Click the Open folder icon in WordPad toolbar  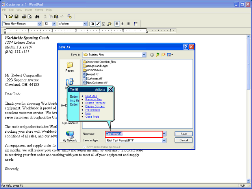coord(11,17)
